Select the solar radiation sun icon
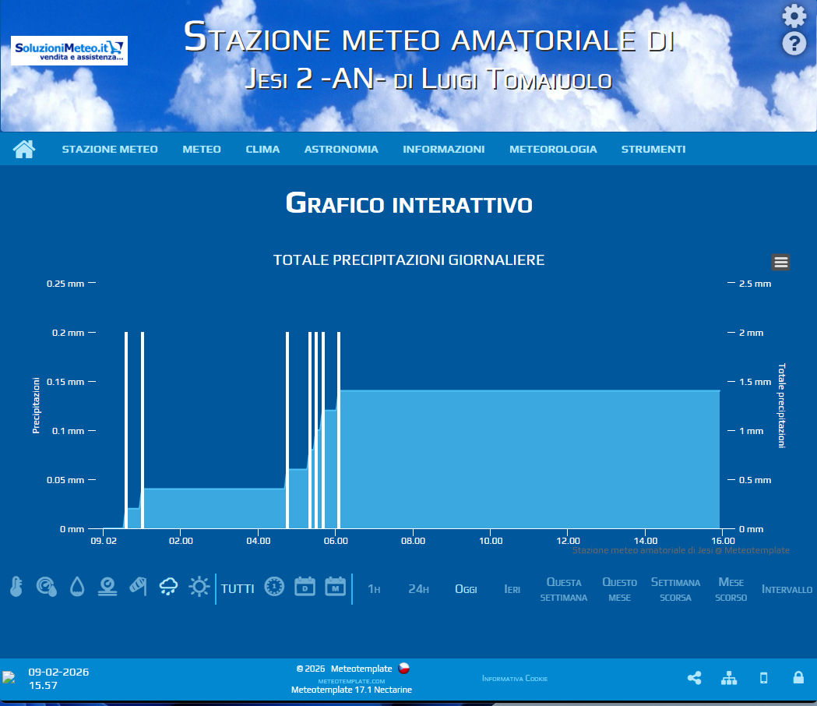Screen dimensions: 817x706 click(199, 587)
